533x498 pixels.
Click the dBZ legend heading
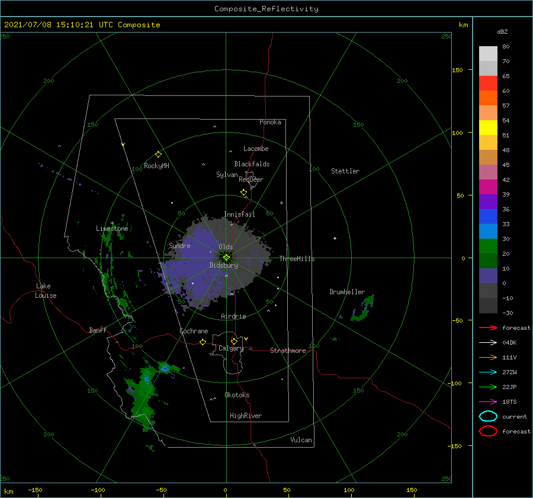pos(502,31)
